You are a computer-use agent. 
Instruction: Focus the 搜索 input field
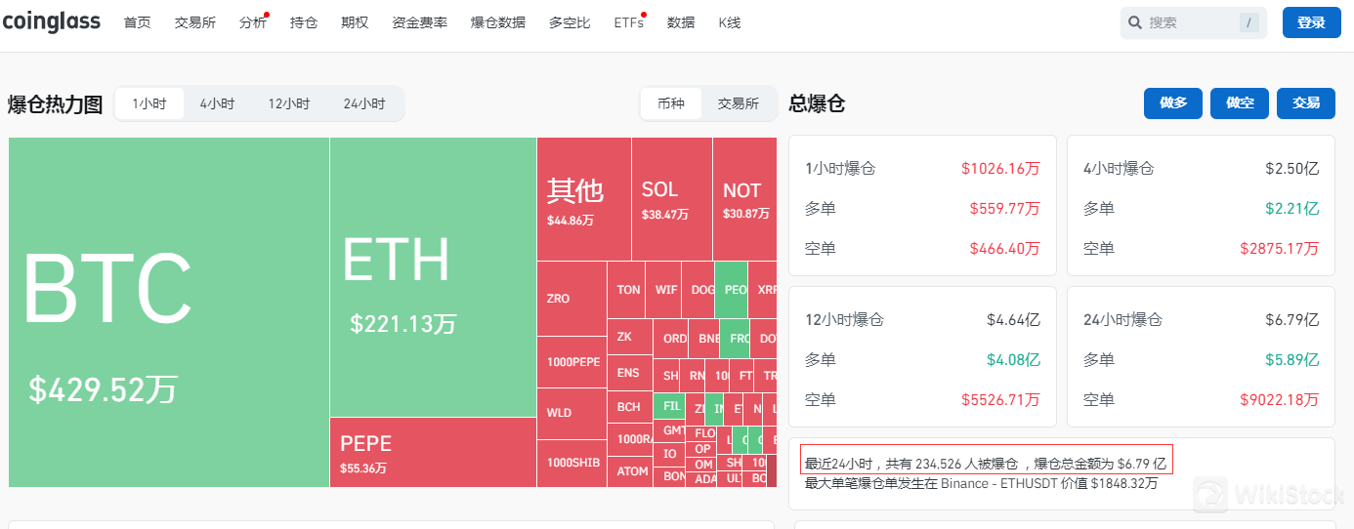[x=1187, y=22]
